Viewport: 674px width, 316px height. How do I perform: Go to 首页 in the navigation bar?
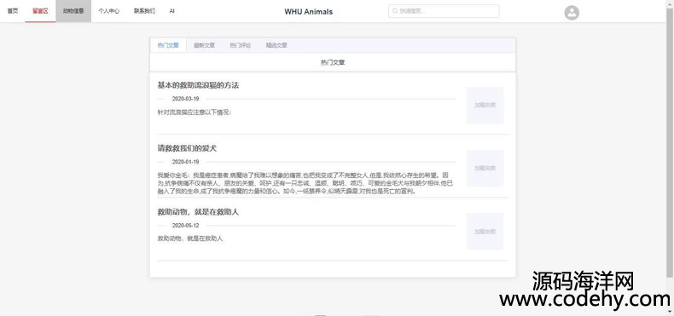13,11
